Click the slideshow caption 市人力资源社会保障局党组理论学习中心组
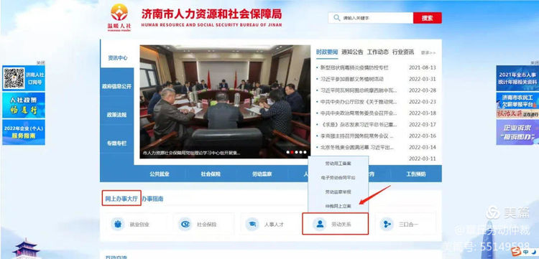The height and width of the screenshot is (259, 539). (x=191, y=153)
